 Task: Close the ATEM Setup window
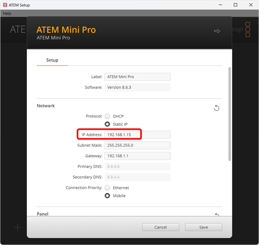click(251, 5)
